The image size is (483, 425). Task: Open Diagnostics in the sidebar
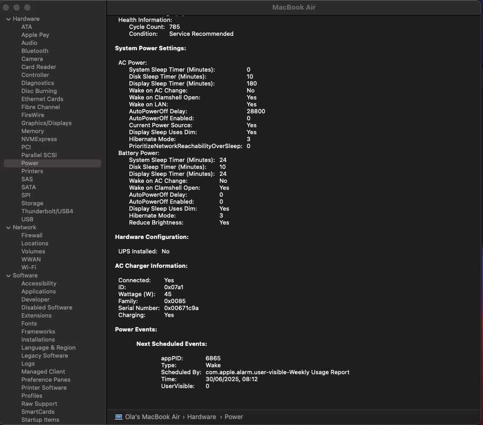pyautogui.click(x=37, y=83)
